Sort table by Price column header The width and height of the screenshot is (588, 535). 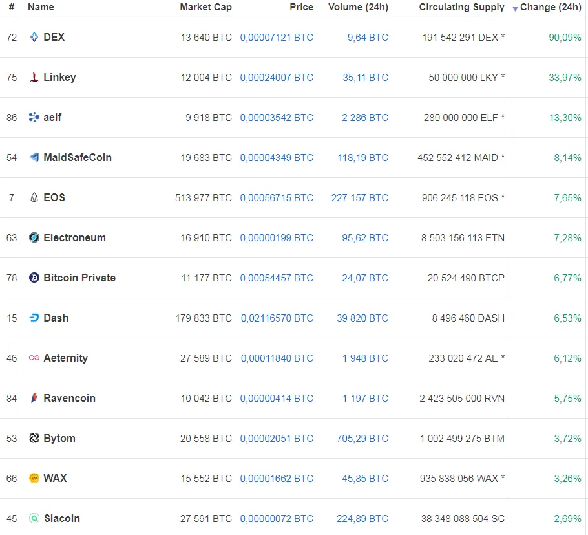coord(302,7)
